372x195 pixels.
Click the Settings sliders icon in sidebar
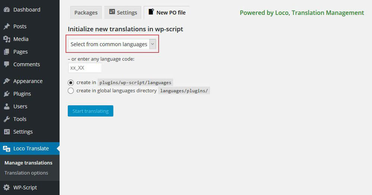[7, 132]
